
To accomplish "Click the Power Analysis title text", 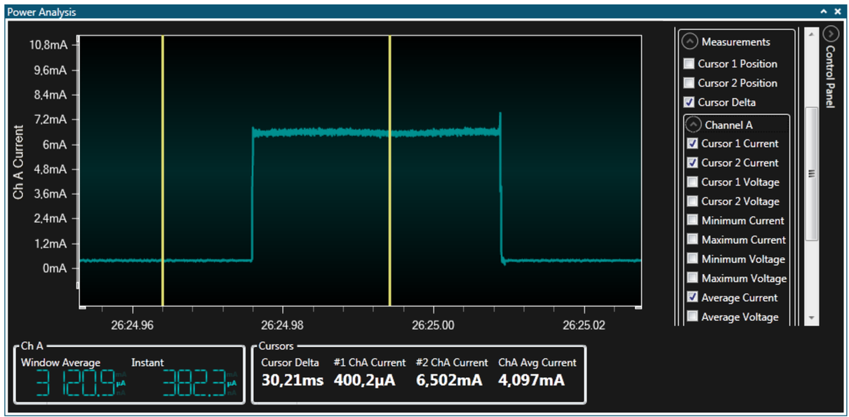I will (x=41, y=12).
